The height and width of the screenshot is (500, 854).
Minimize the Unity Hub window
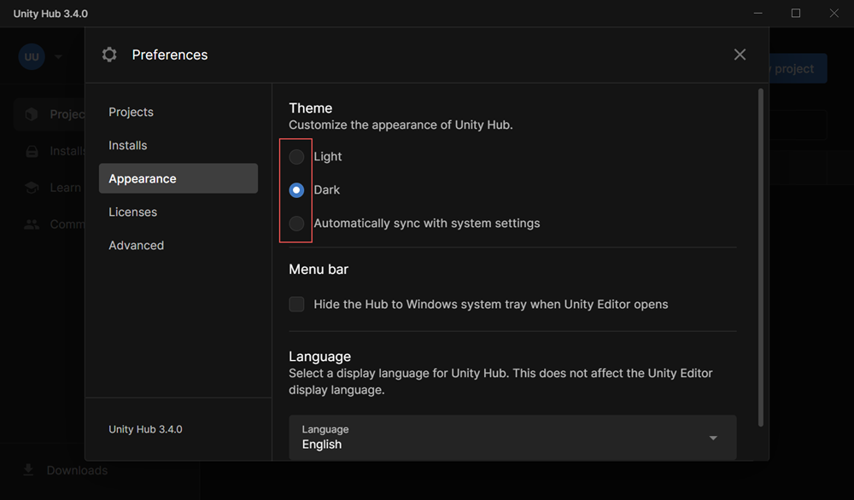tap(757, 13)
